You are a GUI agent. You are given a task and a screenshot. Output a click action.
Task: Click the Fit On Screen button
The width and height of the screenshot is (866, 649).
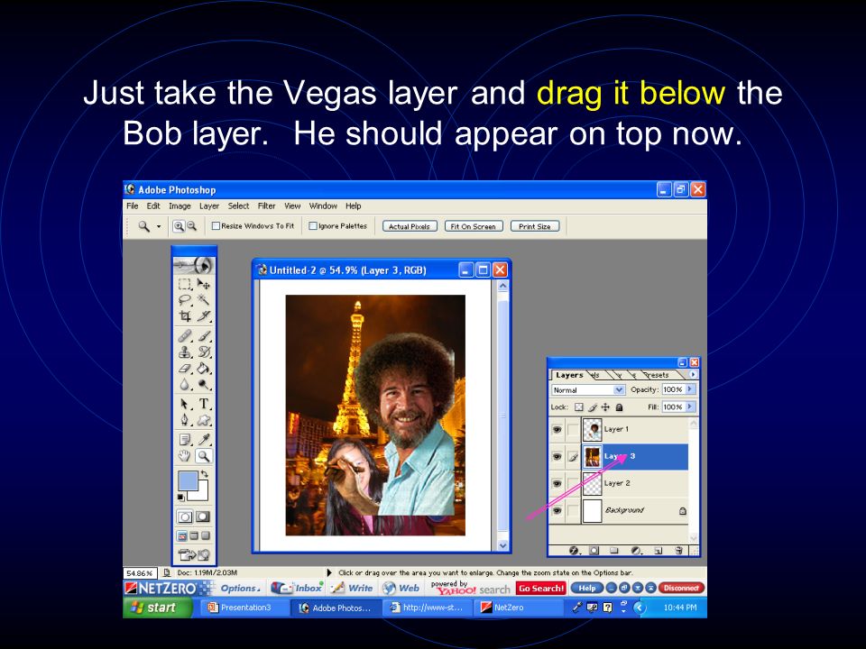point(474,226)
